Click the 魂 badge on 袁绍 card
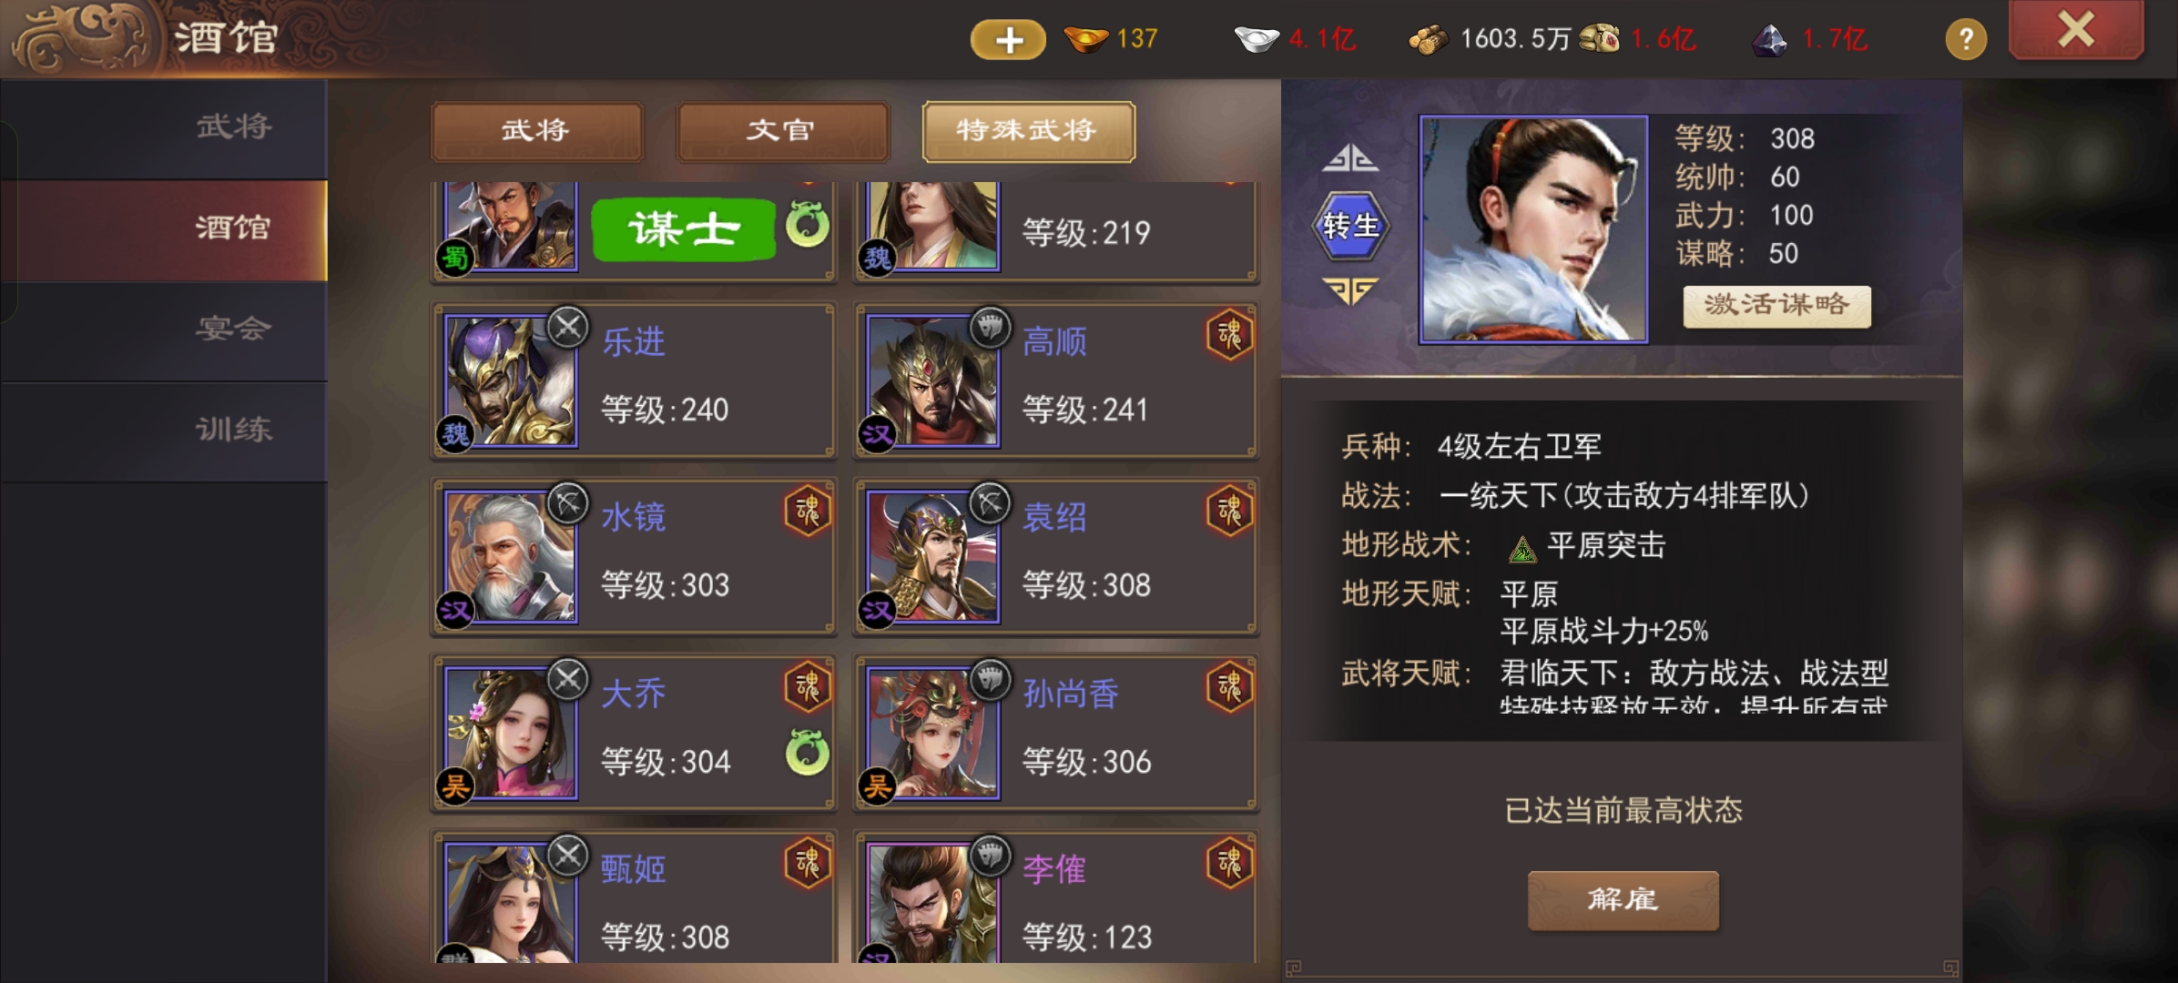 tap(1229, 511)
